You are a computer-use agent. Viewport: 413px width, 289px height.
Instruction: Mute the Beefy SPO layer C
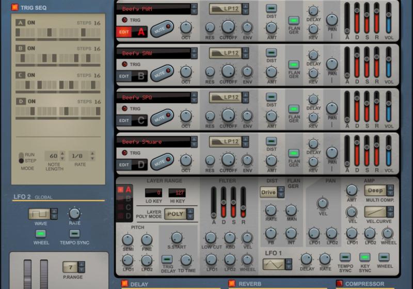(x=162, y=117)
